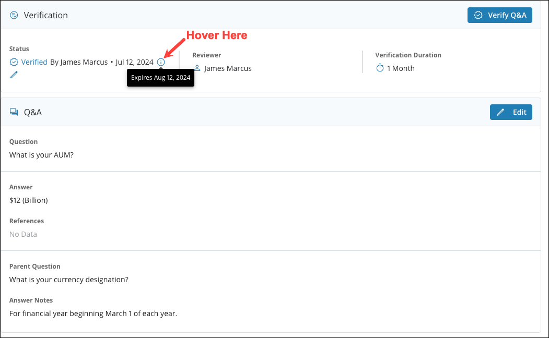Click the pencil icon under Status

click(14, 75)
